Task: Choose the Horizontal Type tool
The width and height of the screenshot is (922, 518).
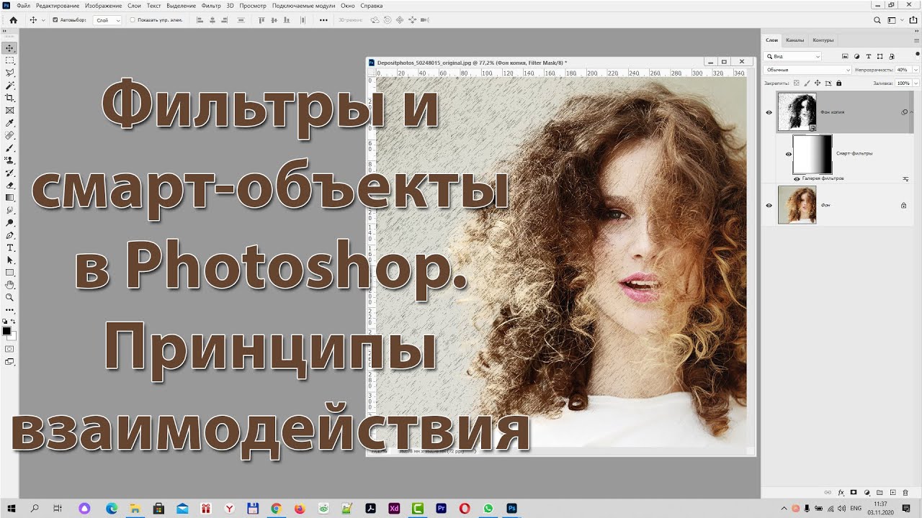Action: click(10, 247)
